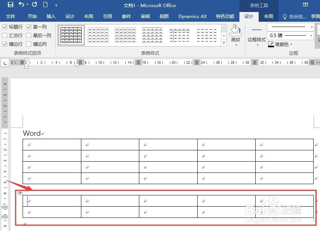Enable the 最后一列 checkbox
Image resolution: width=320 pixels, height=231 pixels.
pyautogui.click(x=29, y=35)
